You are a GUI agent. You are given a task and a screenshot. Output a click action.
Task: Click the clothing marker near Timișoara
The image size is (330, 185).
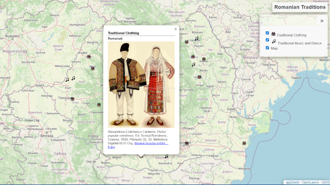[x=72, y=99]
